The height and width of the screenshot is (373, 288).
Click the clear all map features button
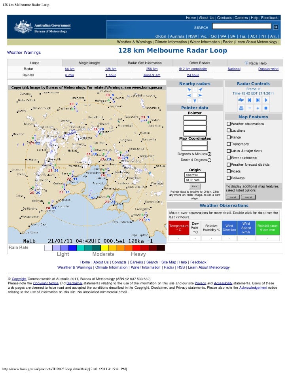click(x=233, y=197)
